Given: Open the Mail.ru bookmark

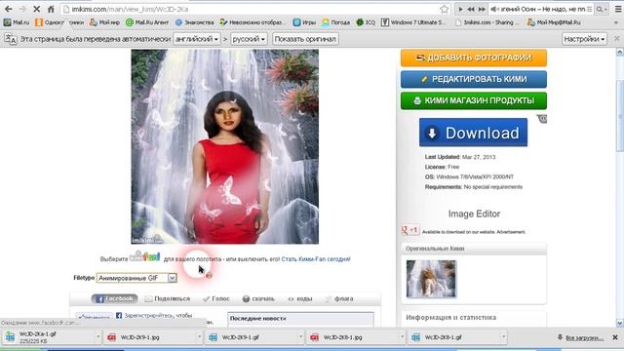Looking at the screenshot, I should tap(17, 22).
